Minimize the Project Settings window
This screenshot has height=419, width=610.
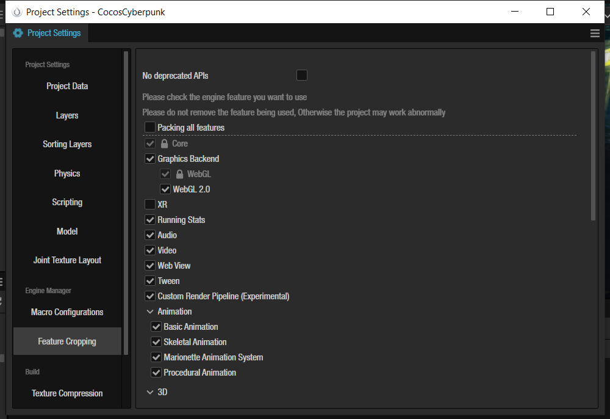[514, 12]
